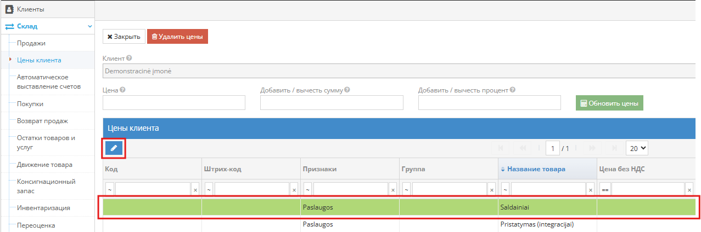Image resolution: width=701 pixels, height=232 pixels.
Task: Open Цена без НДС operator selector
Action: (x=604, y=189)
